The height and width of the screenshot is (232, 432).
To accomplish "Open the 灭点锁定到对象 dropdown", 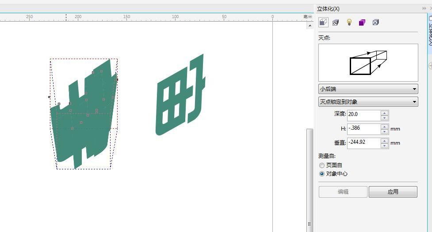I will pyautogui.click(x=368, y=102).
